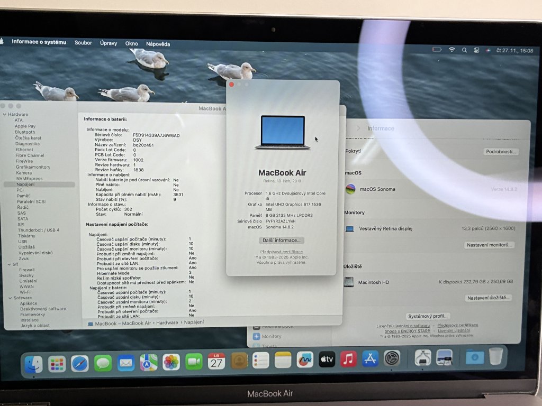This screenshot has height=406, width=542.
Task: Open Control Center from the menu bar
Action: tap(476, 50)
